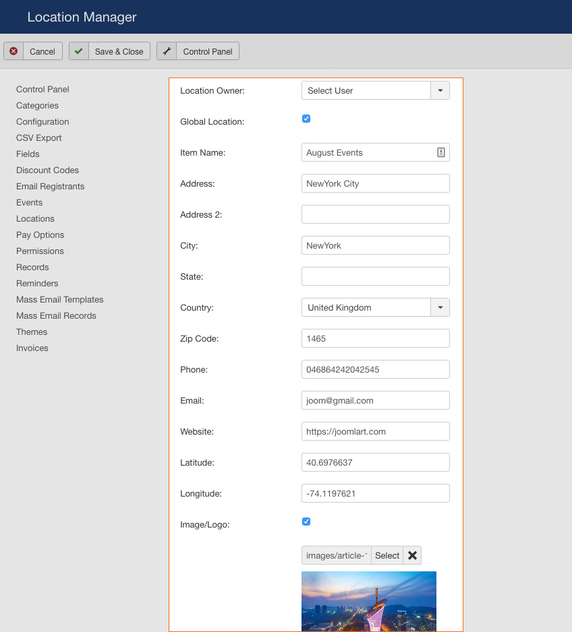The width and height of the screenshot is (572, 632).
Task: Click the images/article path field
Action: [x=337, y=555]
